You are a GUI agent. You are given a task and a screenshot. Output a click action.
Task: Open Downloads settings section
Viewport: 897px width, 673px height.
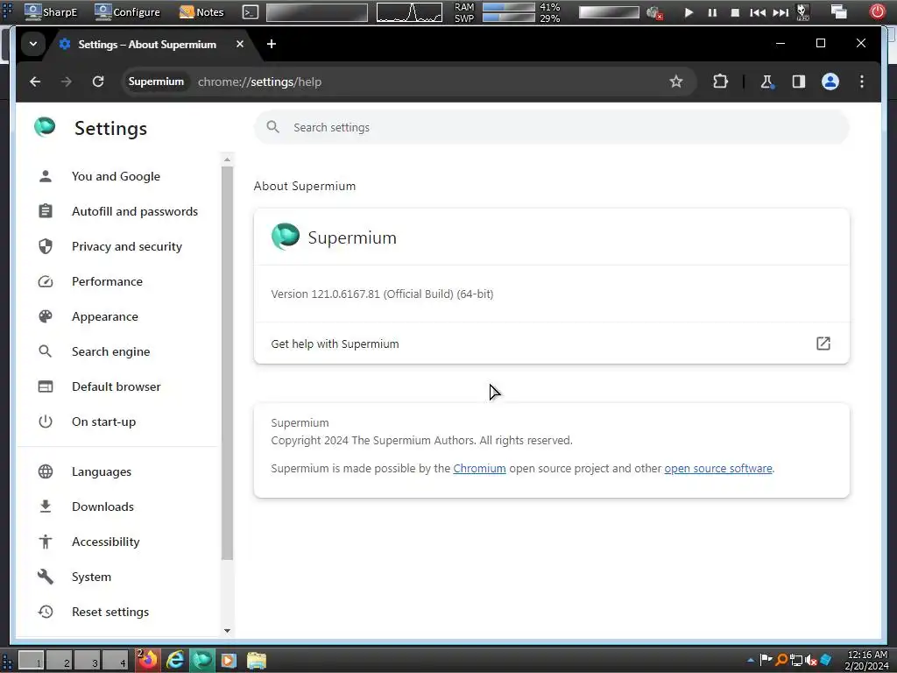pyautogui.click(x=102, y=507)
